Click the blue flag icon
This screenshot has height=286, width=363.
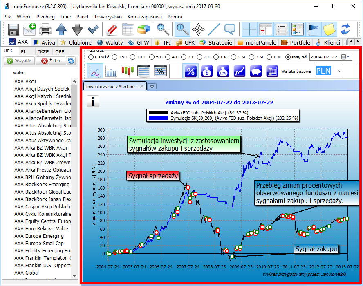(x=314, y=29)
